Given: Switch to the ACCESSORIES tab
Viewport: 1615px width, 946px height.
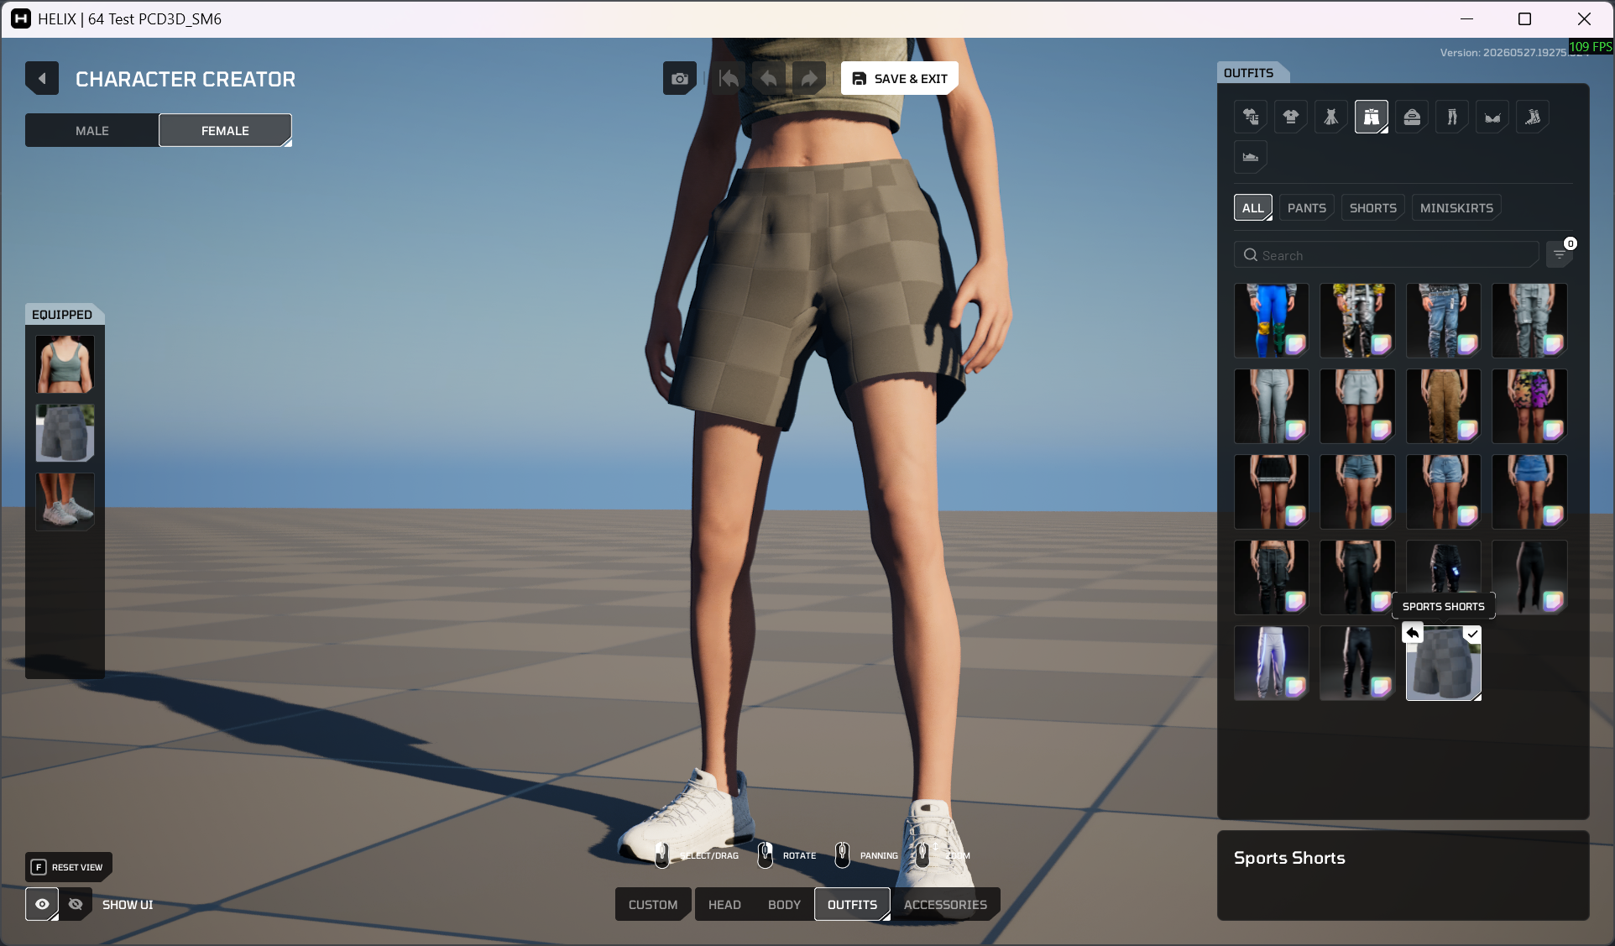Looking at the screenshot, I should coord(945,905).
